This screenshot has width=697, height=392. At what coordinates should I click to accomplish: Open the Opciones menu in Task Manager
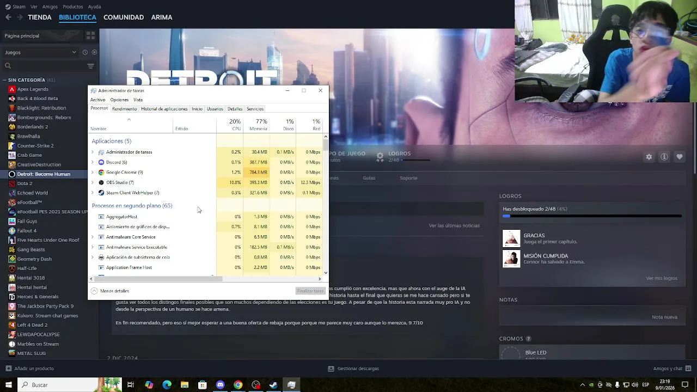point(119,100)
